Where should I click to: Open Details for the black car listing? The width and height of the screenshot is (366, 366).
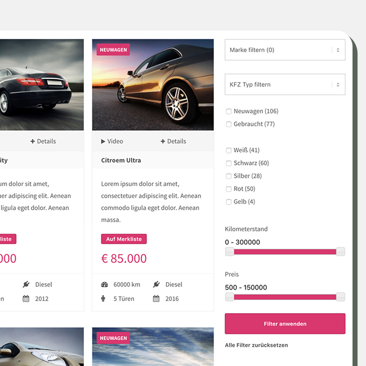[43, 141]
